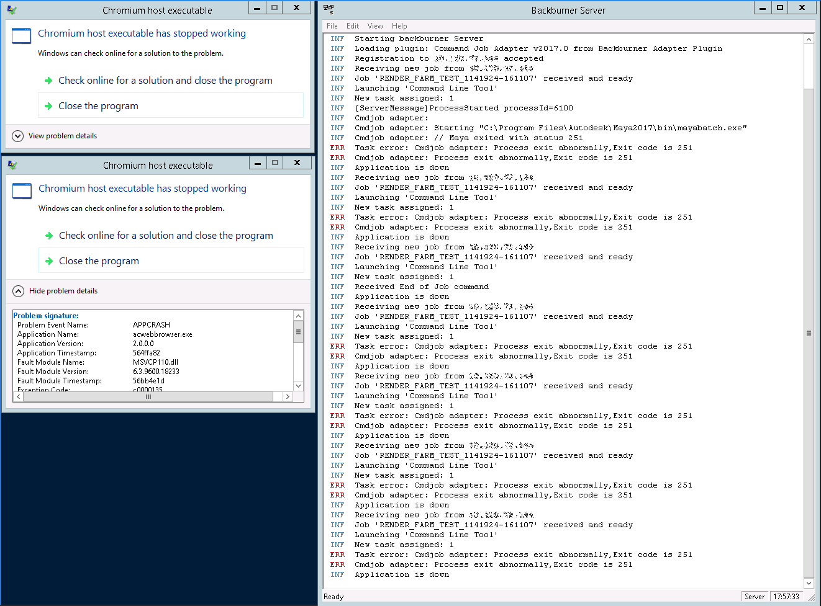Select the 56bb4e1d fault module timestamp value

click(148, 381)
